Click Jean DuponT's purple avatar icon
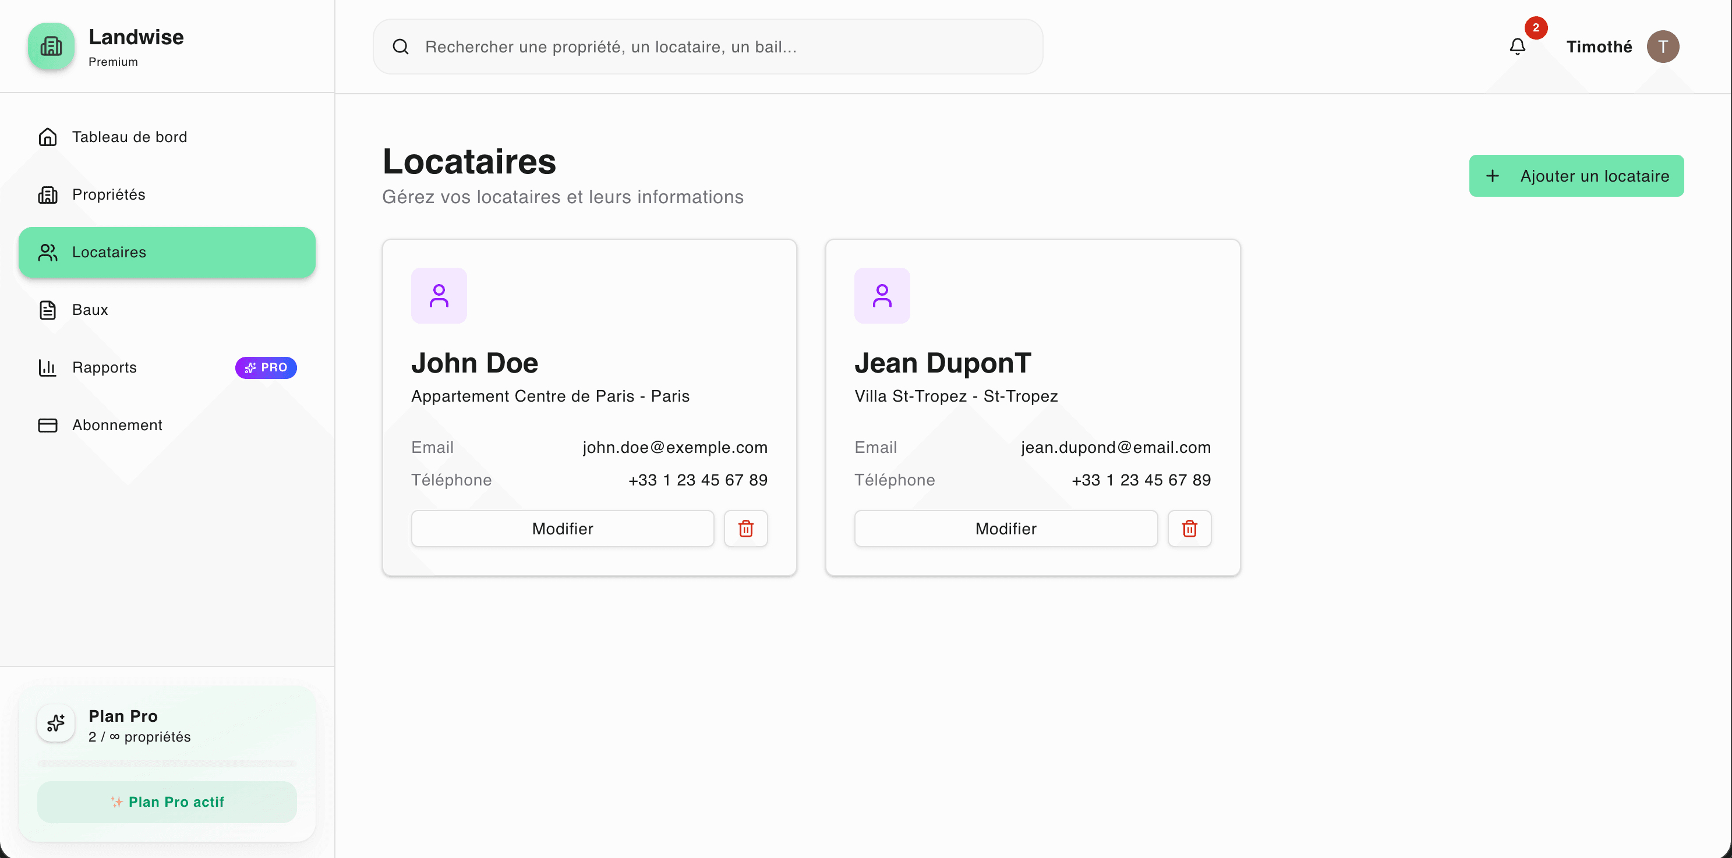 click(882, 295)
